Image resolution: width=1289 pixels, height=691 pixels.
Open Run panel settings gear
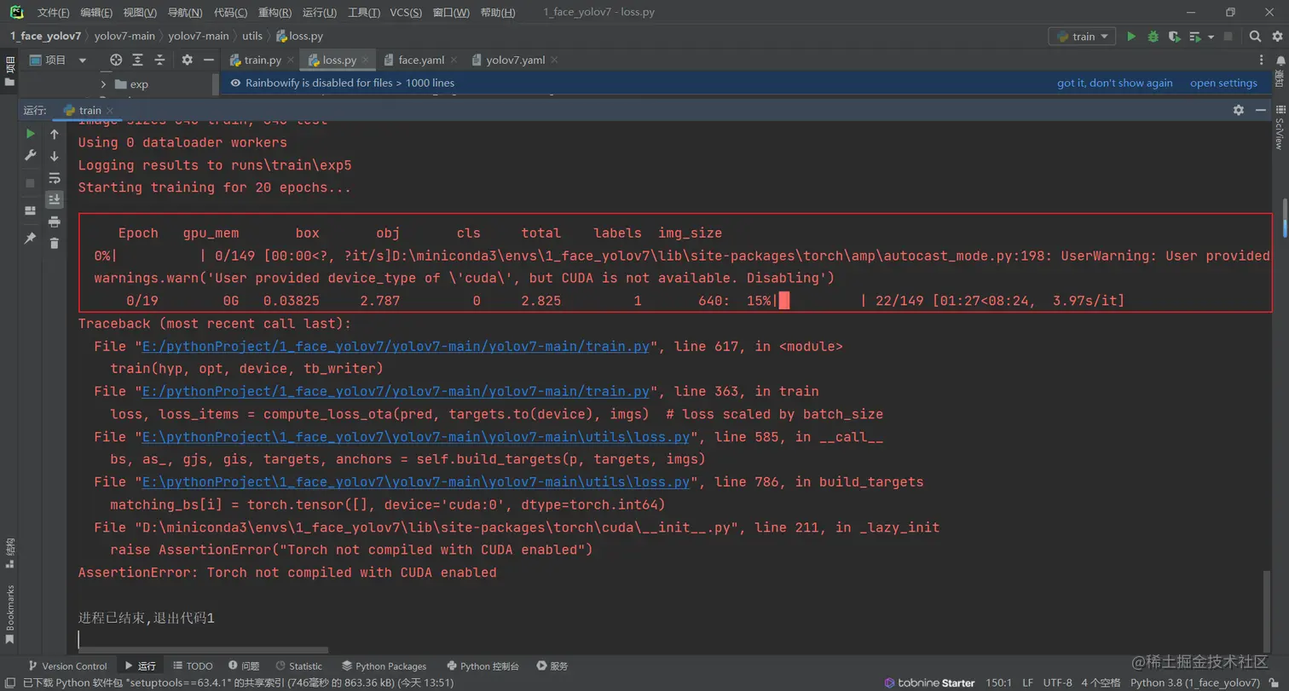tap(1238, 110)
